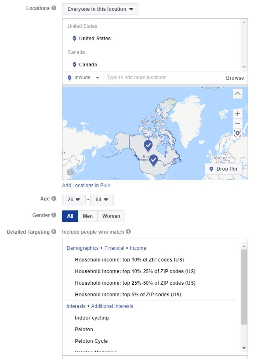Click the map zoom in plus icon
The height and width of the screenshot is (359, 255).
click(238, 114)
